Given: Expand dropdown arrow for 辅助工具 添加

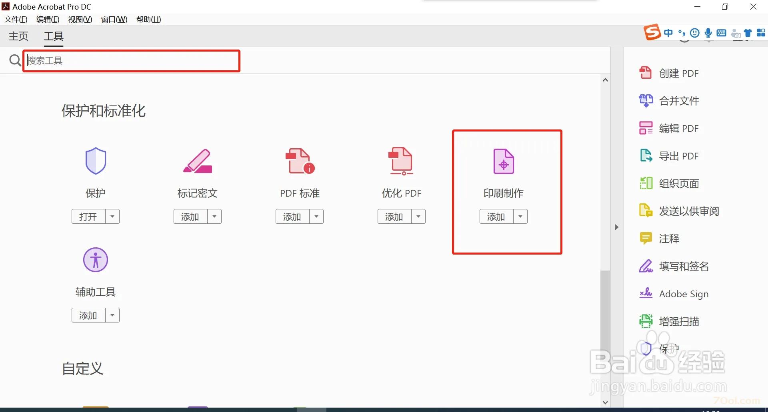Looking at the screenshot, I should point(112,315).
